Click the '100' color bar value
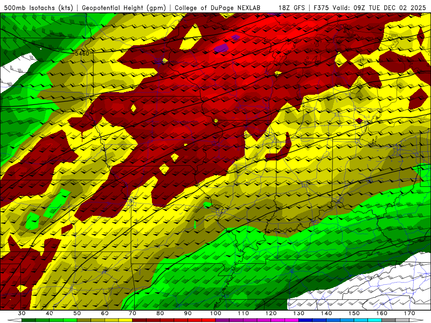Viewport: 431px width, 323px height. [216, 313]
